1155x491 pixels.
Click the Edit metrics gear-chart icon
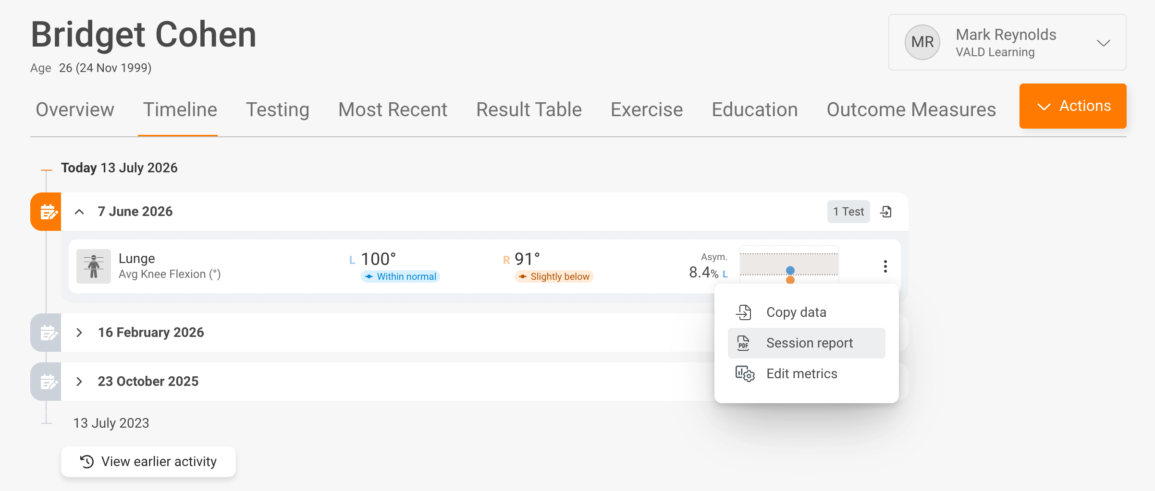(745, 374)
